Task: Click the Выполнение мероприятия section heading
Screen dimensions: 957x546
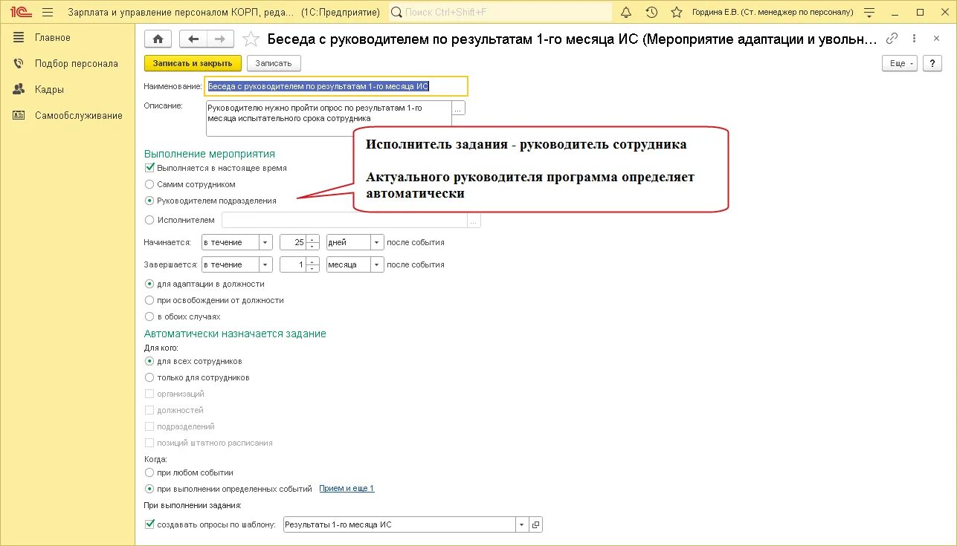Action: (x=210, y=154)
